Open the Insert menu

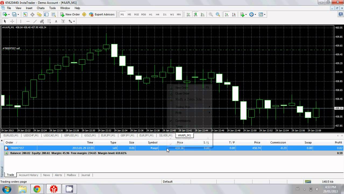pyautogui.click(x=29, y=8)
